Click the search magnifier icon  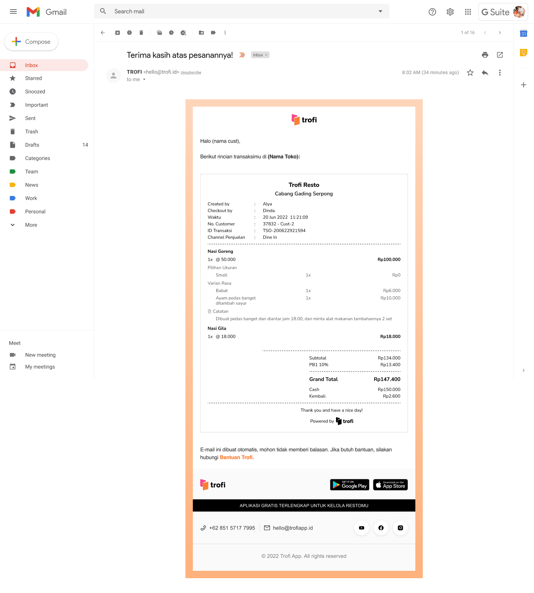pyautogui.click(x=103, y=11)
